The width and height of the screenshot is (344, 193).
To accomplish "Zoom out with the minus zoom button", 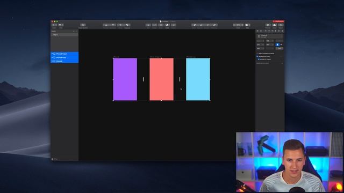I will [x=234, y=25].
